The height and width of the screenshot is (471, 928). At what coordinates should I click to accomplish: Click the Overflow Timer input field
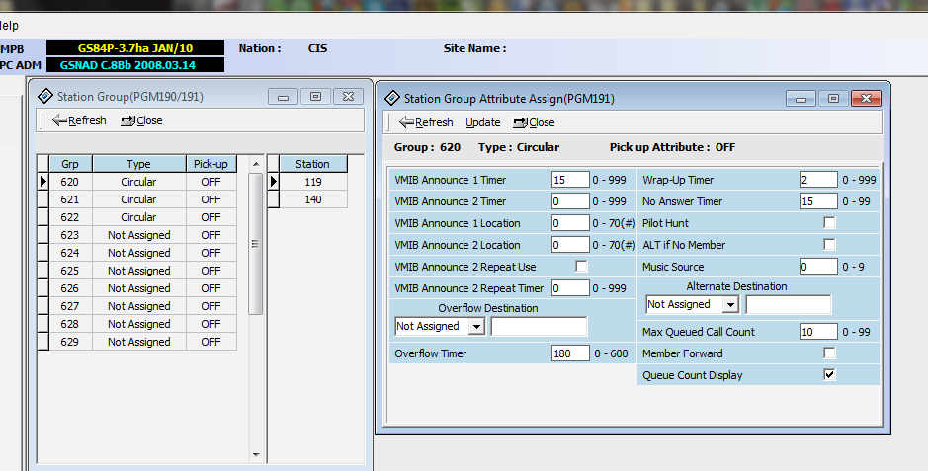point(570,353)
